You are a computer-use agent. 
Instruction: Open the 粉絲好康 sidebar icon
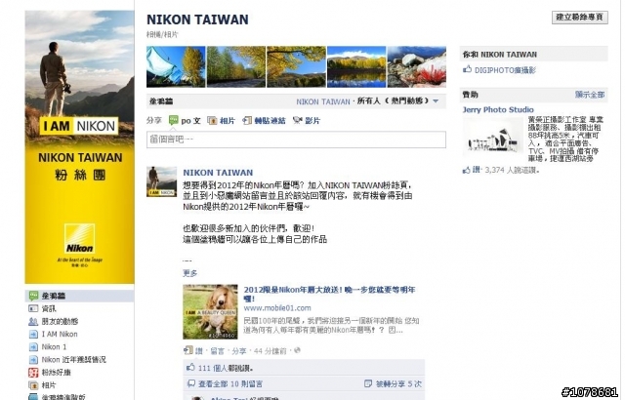tap(33, 373)
